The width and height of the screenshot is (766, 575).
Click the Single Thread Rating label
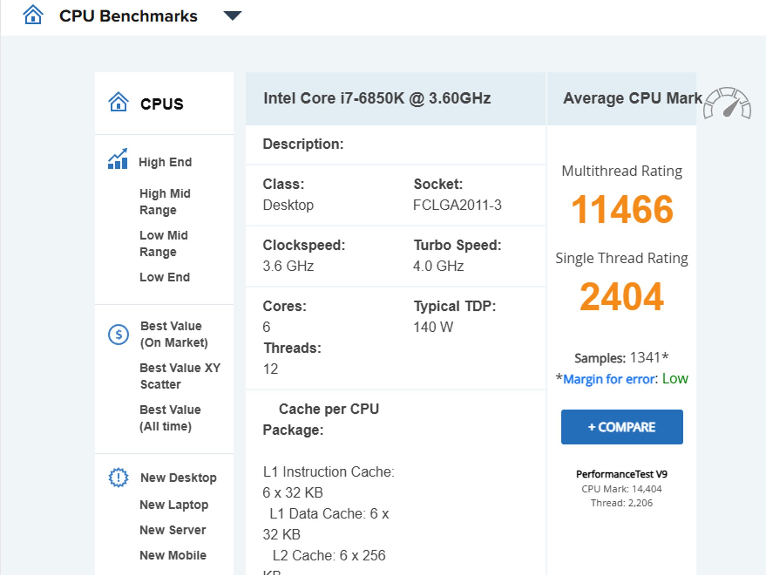click(x=622, y=258)
